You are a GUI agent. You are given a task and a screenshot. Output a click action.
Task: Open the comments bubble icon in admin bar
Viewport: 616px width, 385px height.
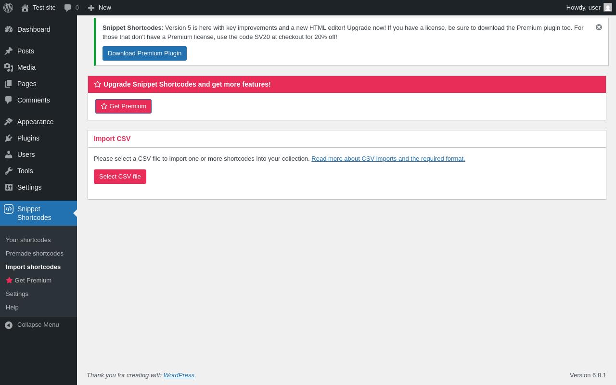pyautogui.click(x=68, y=8)
